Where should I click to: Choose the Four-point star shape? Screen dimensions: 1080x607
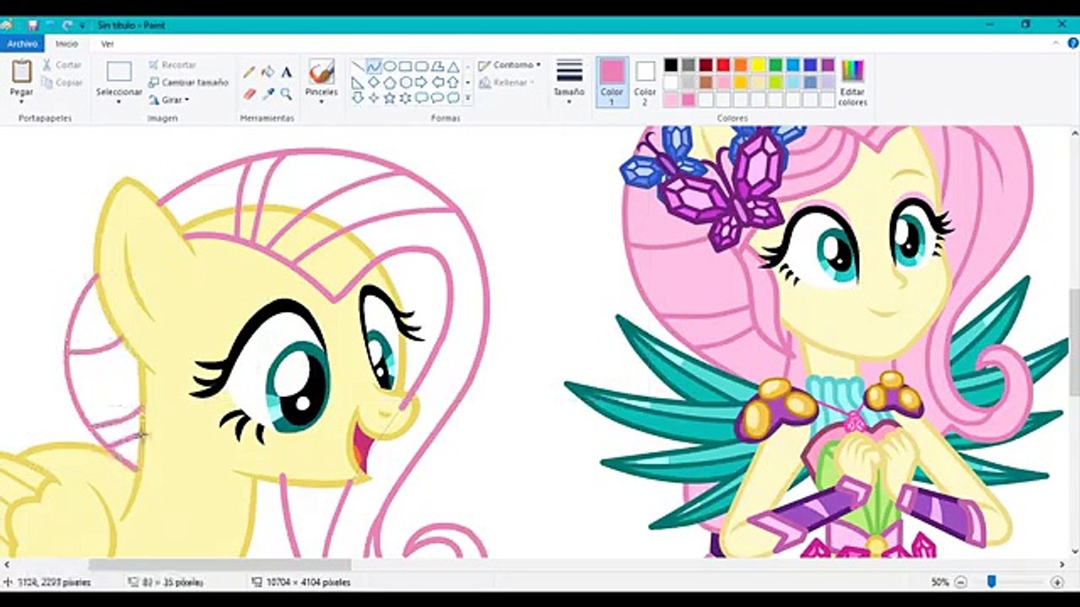coord(374,98)
